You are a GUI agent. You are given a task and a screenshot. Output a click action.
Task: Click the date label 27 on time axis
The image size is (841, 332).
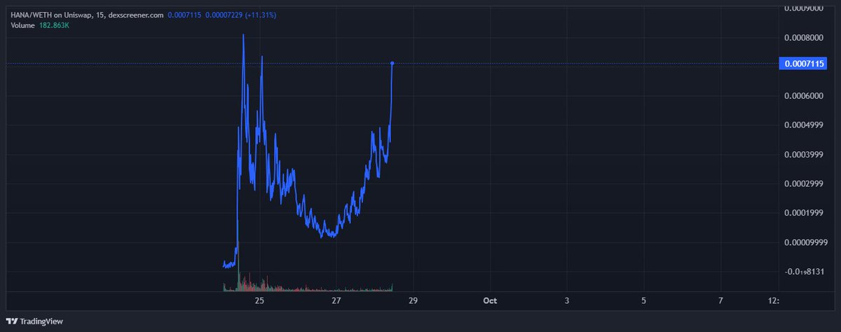tap(336, 300)
